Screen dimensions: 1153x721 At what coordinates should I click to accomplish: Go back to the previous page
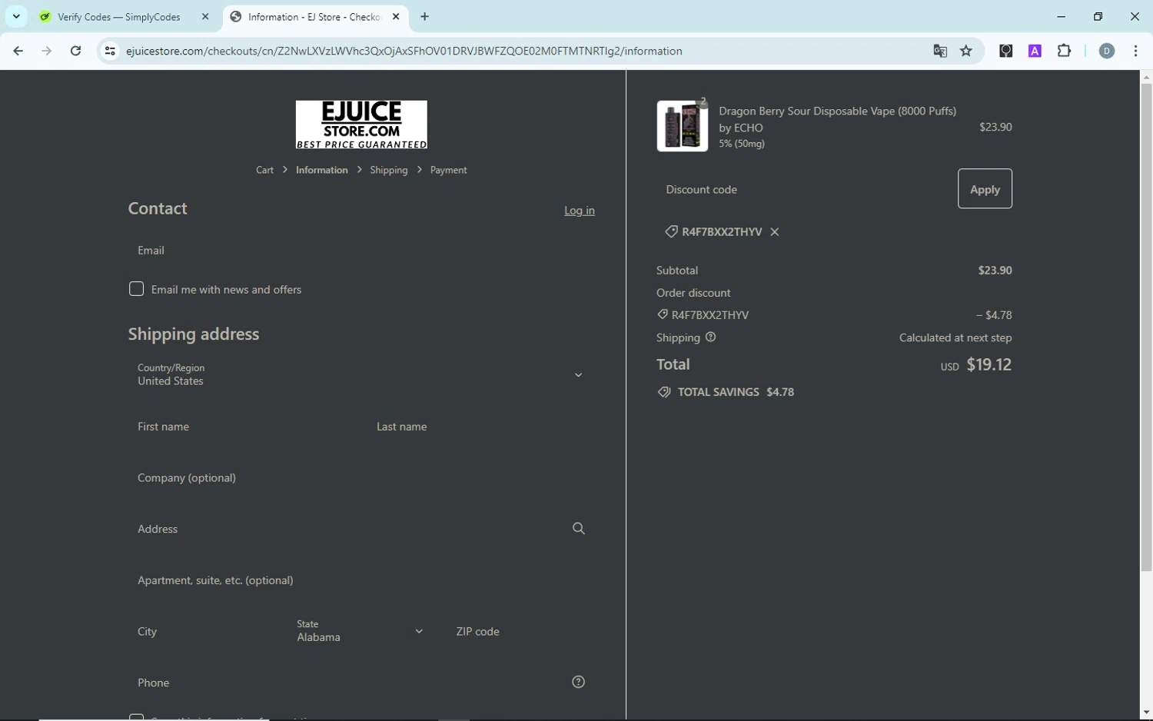click(18, 51)
